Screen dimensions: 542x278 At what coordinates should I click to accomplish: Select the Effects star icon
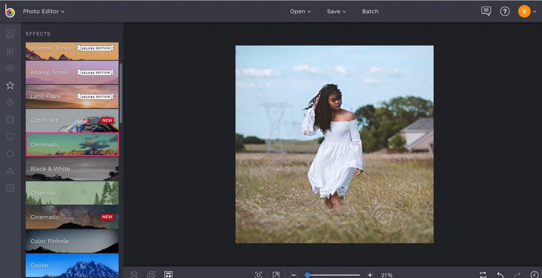(10, 85)
